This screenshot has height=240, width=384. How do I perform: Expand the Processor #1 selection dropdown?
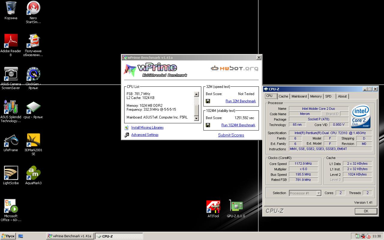point(319,193)
